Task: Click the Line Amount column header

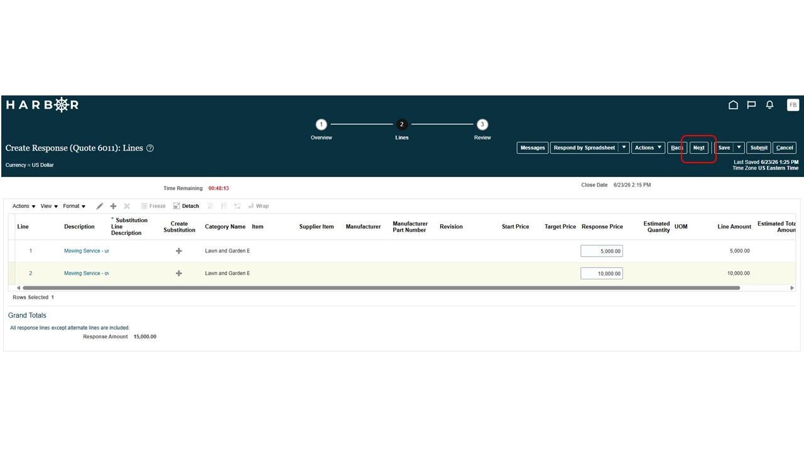Action: click(x=734, y=227)
